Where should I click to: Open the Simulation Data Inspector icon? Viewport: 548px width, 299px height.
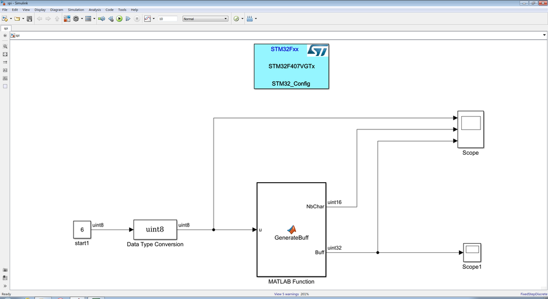[x=148, y=19]
